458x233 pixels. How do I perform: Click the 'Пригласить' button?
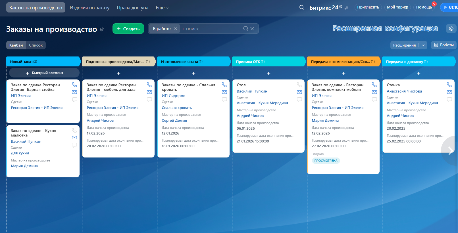[368, 7]
